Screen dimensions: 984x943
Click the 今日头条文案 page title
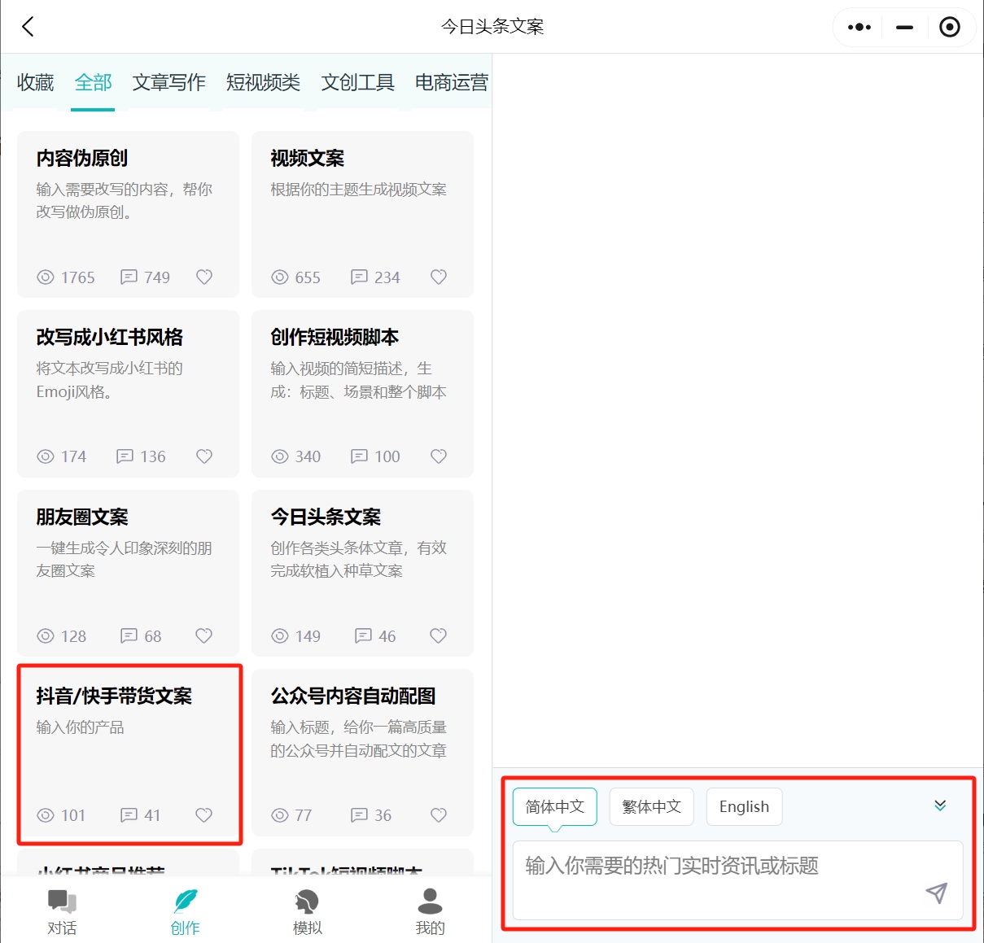492,27
